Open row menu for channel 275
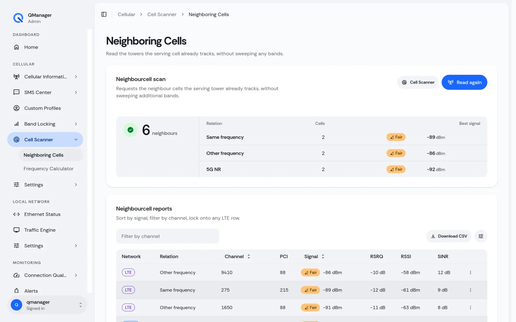 point(470,290)
